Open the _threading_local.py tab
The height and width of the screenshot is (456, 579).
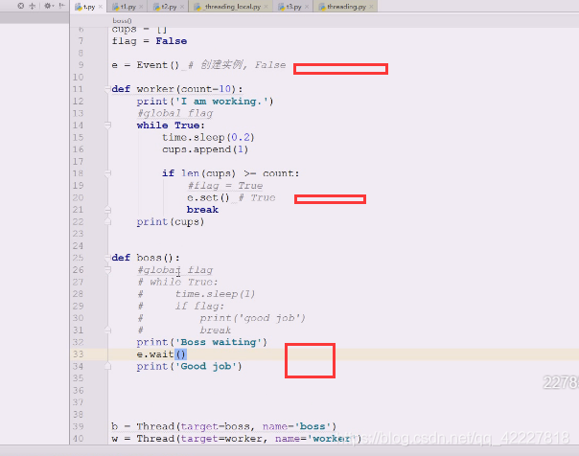(x=232, y=7)
